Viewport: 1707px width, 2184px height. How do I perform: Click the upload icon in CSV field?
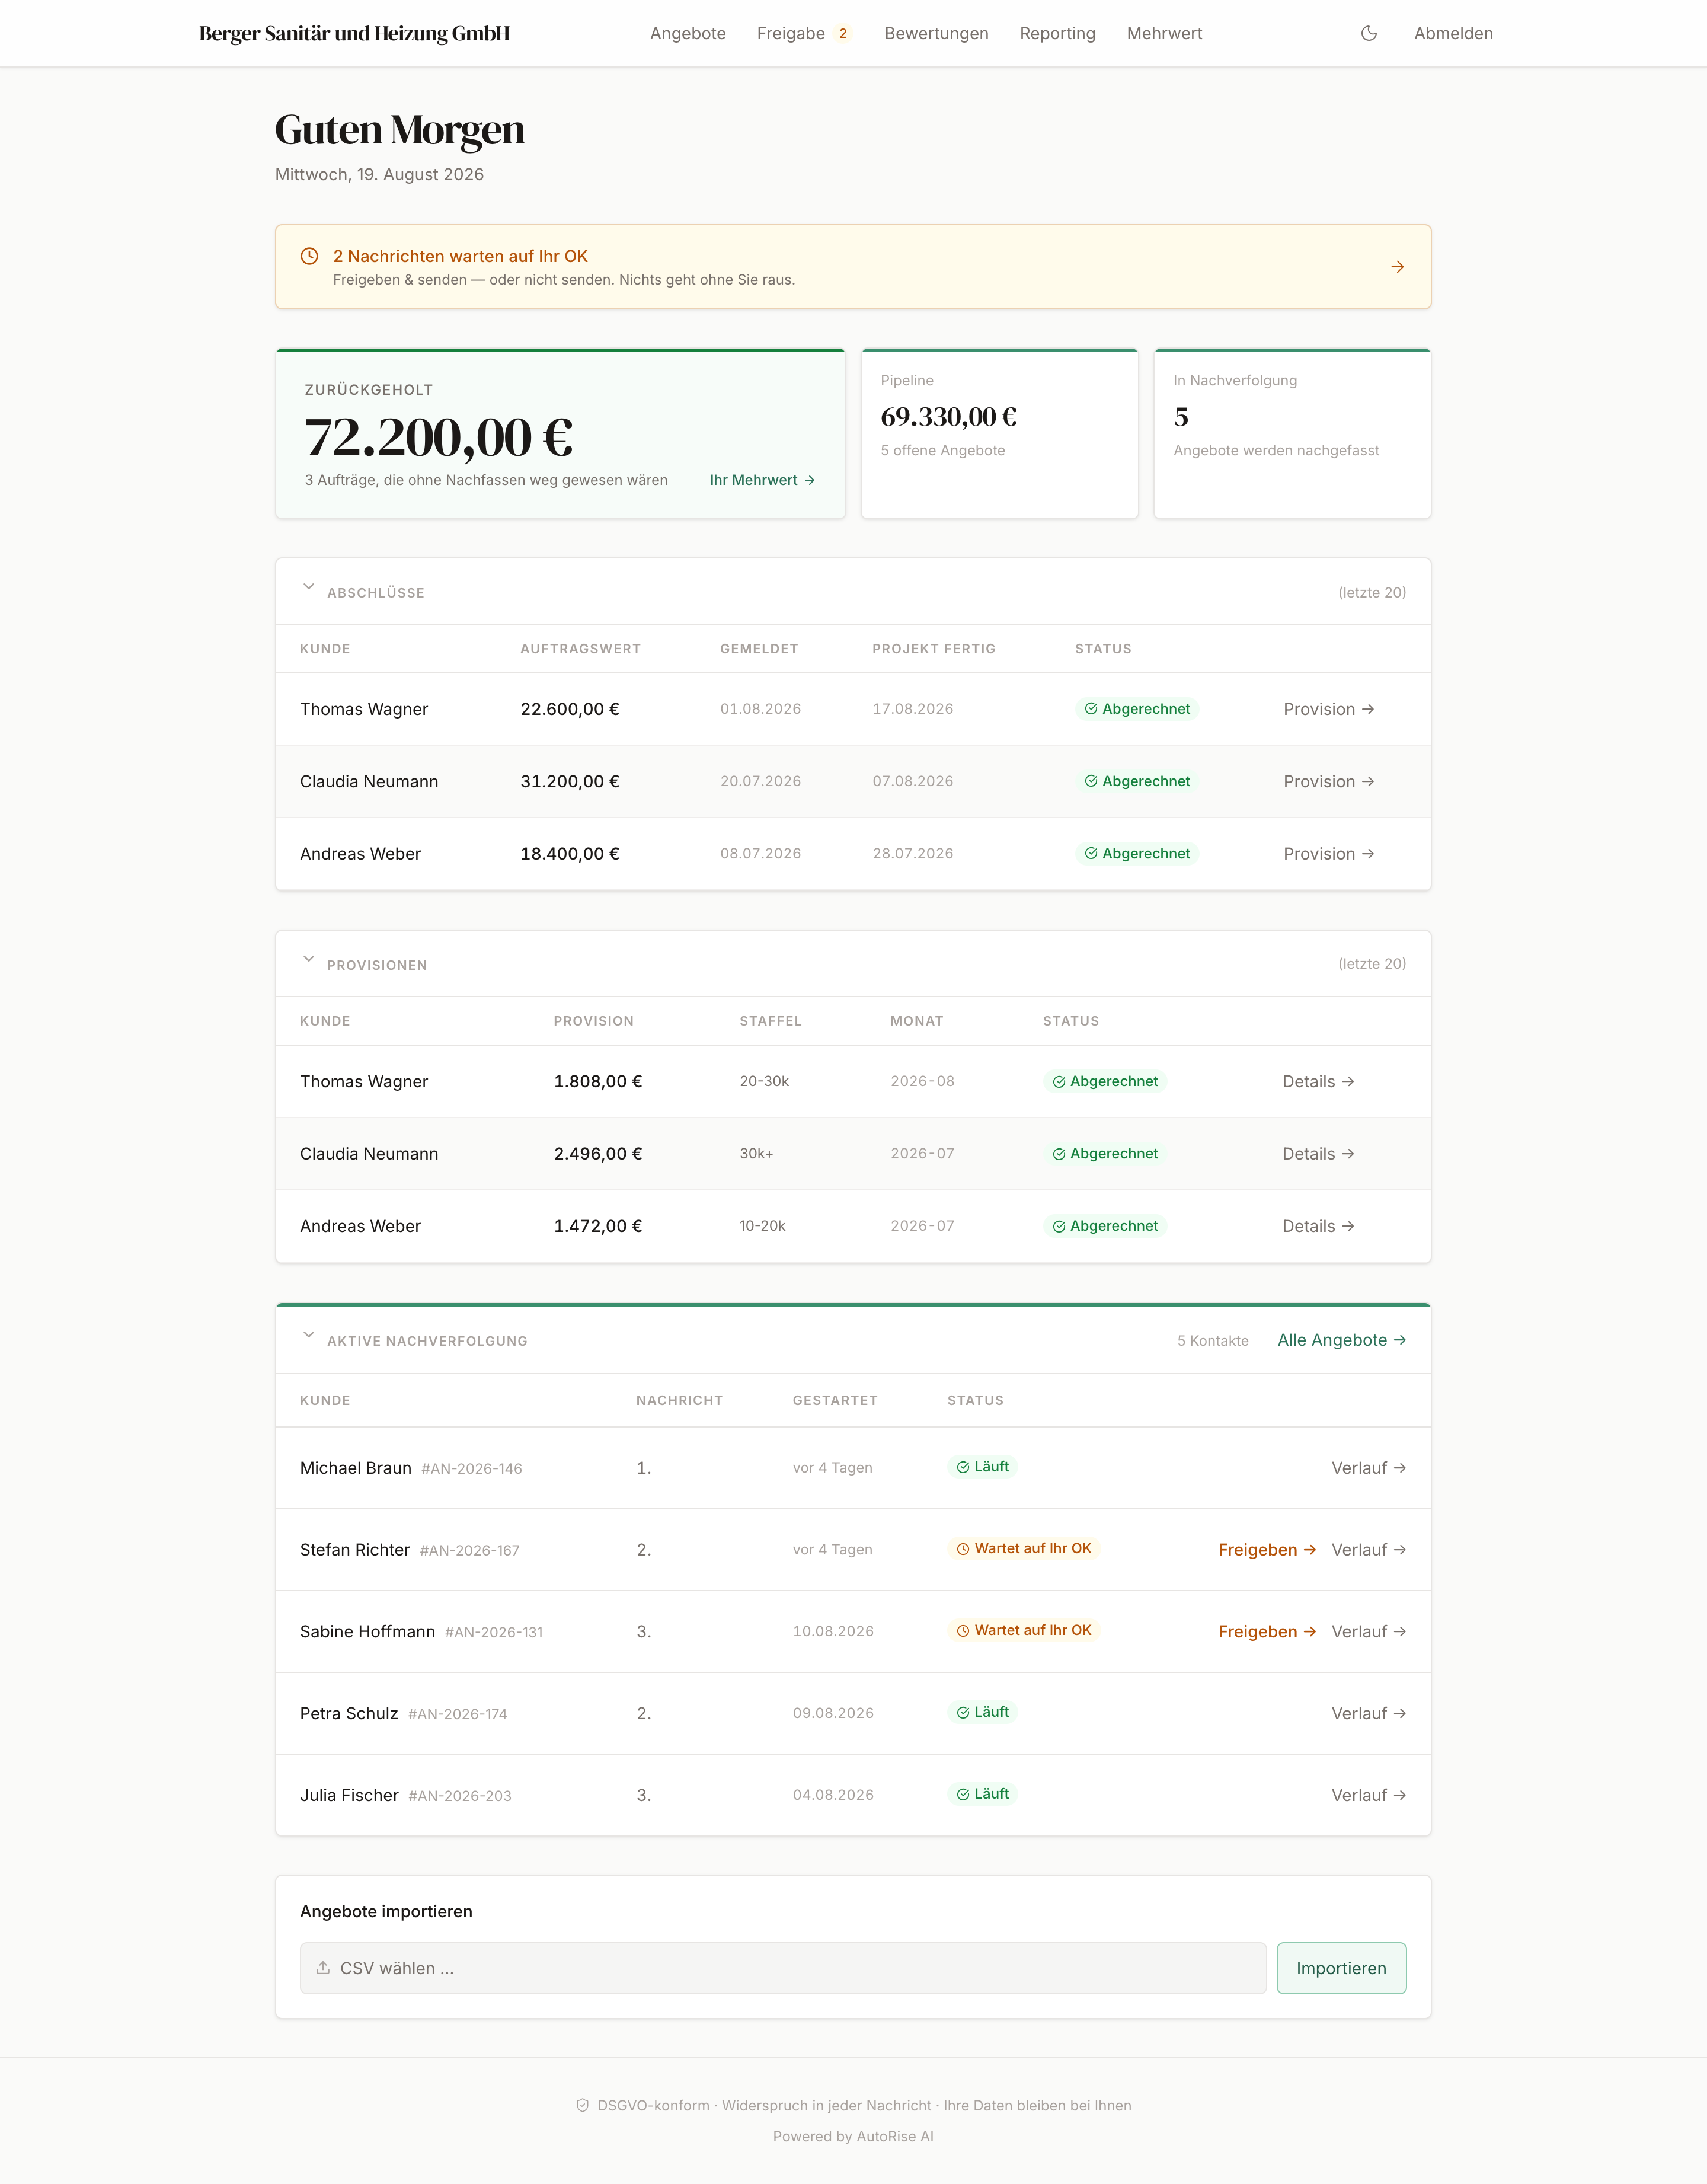click(323, 1968)
